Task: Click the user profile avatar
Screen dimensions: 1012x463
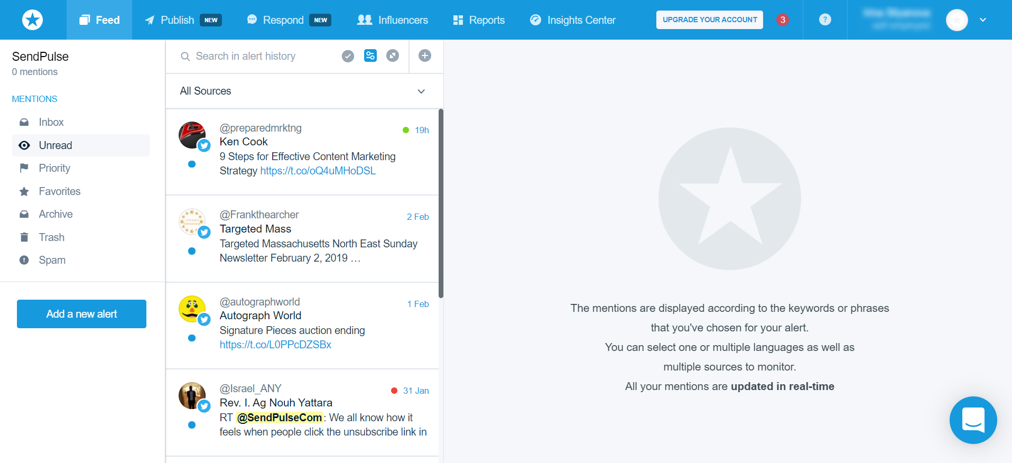Action: [x=957, y=20]
